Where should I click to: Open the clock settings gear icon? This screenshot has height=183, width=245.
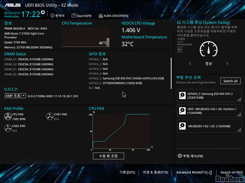click(x=42, y=12)
